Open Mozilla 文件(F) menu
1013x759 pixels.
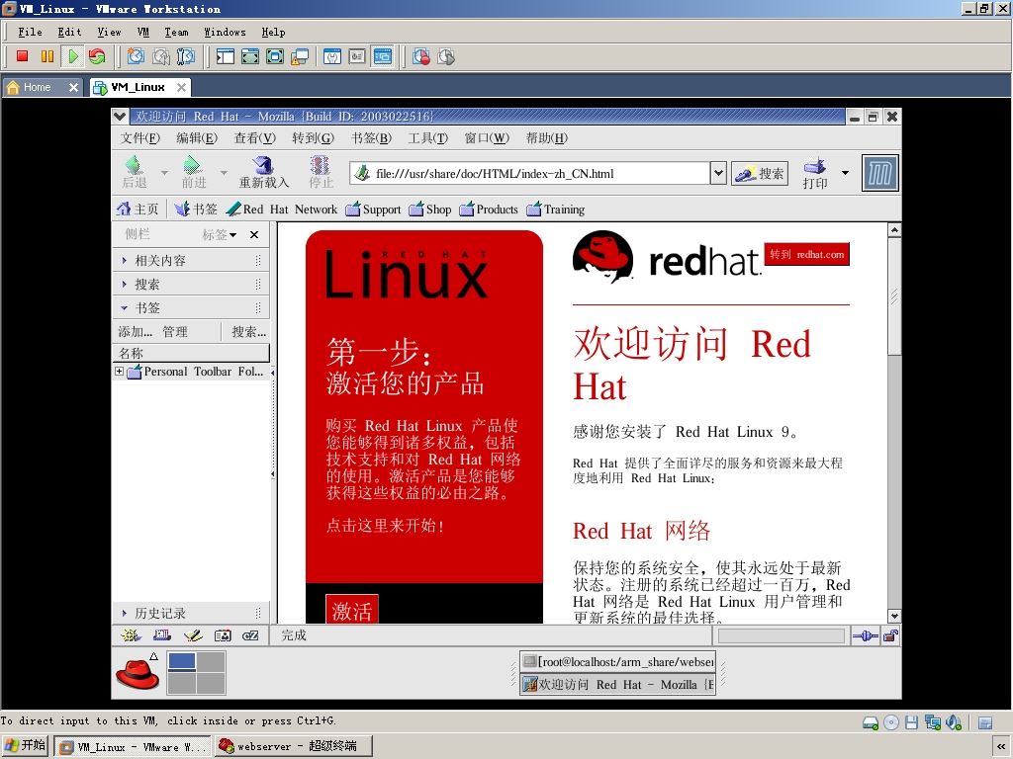[140, 137]
